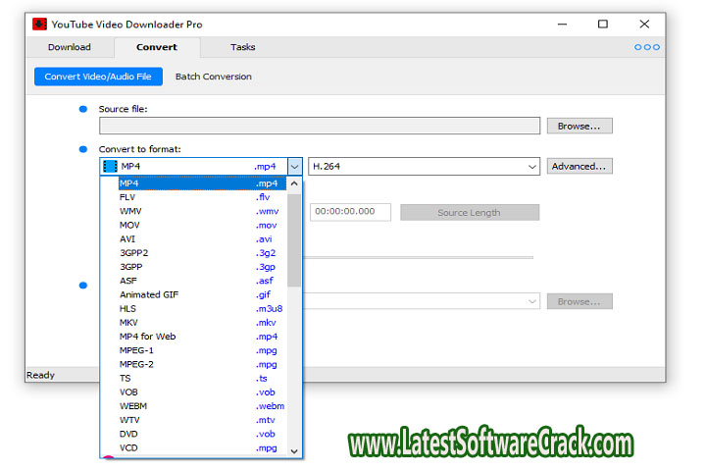Select MP4 for Web format
This screenshot has height=471, width=706.
click(x=147, y=337)
